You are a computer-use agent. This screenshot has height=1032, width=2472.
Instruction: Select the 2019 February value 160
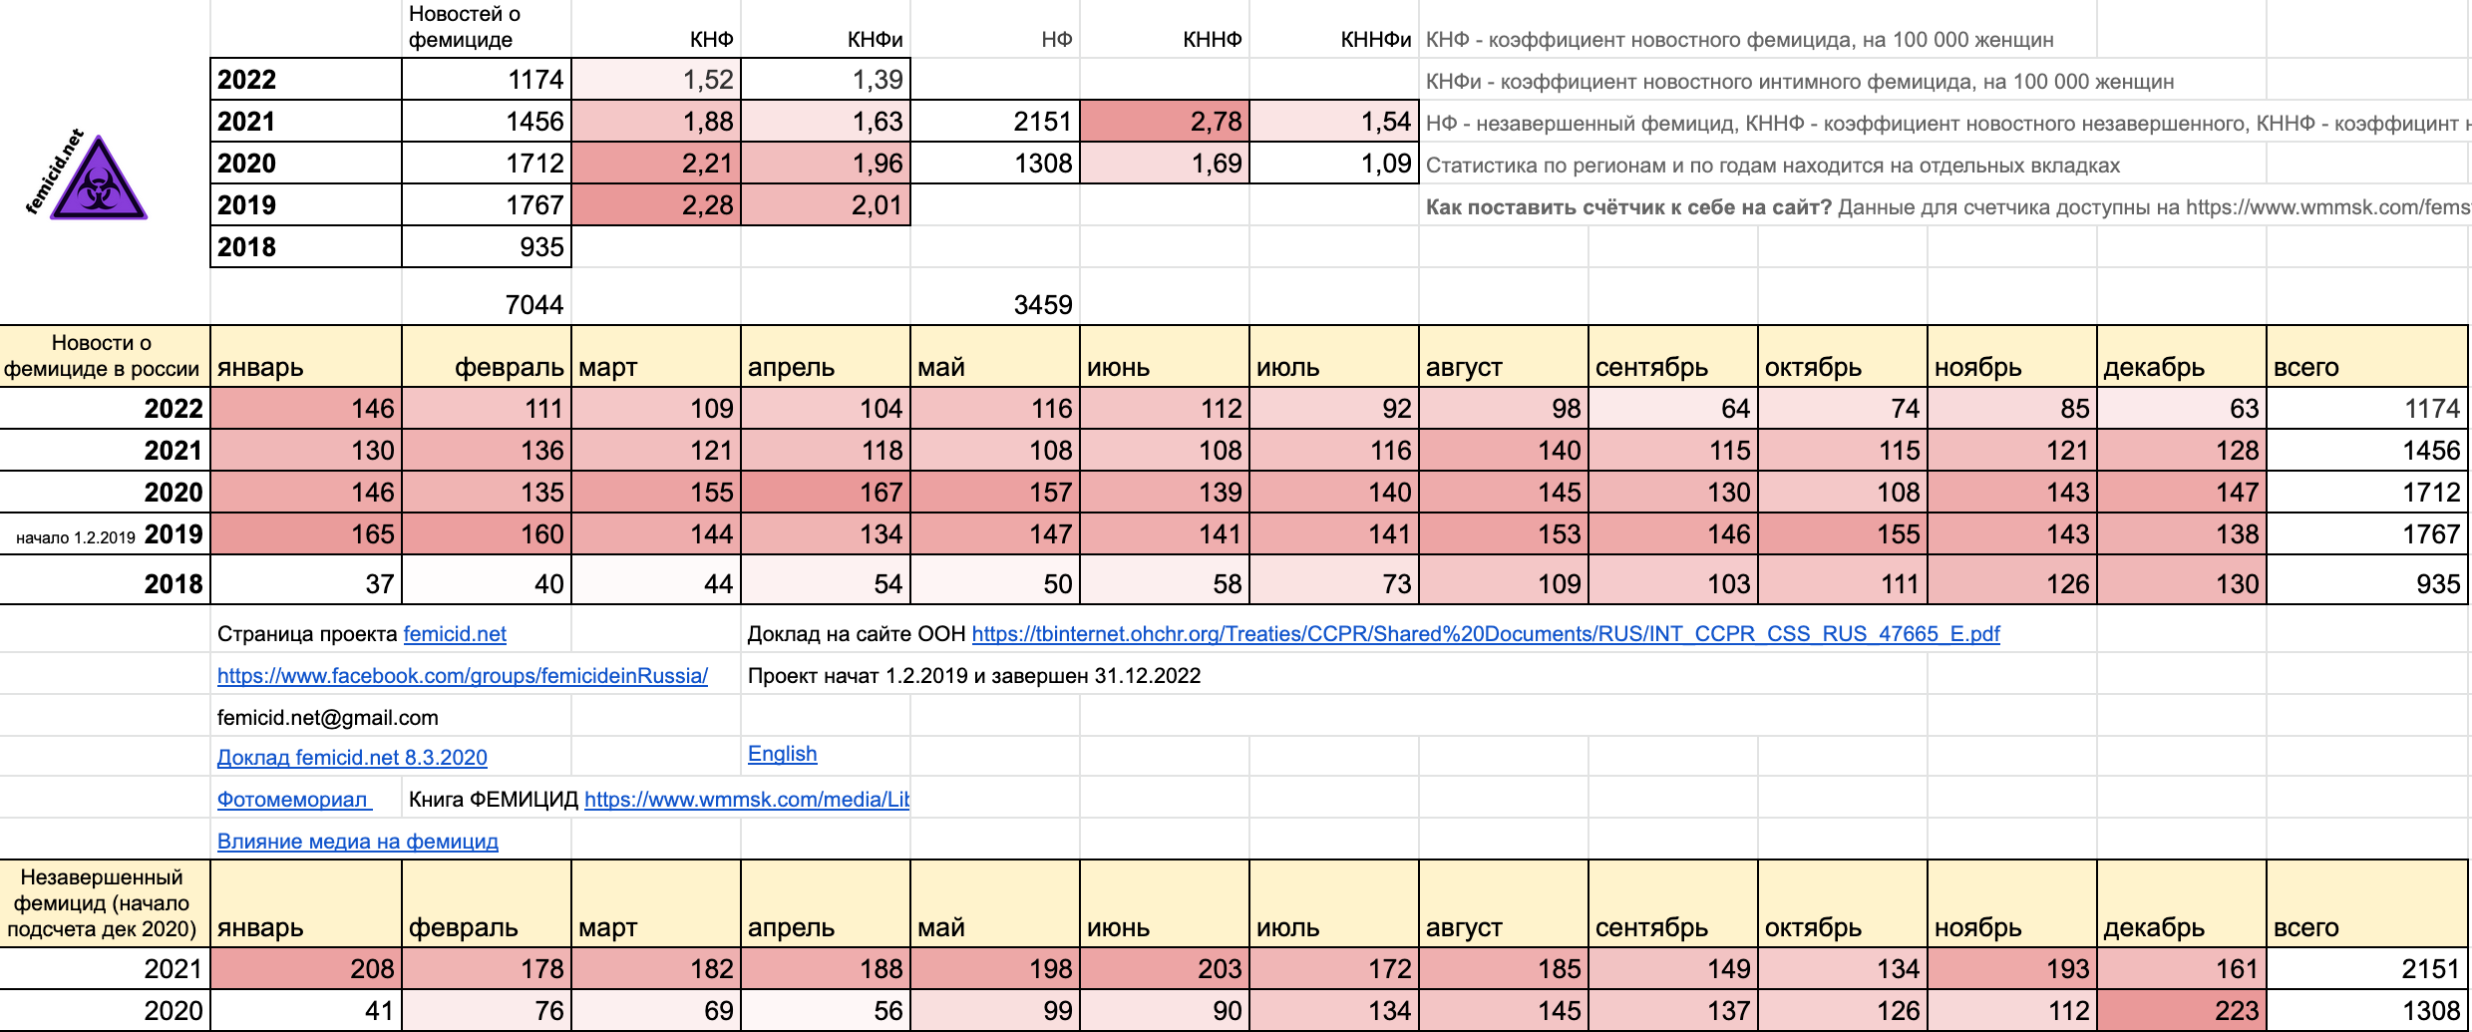pos(487,533)
